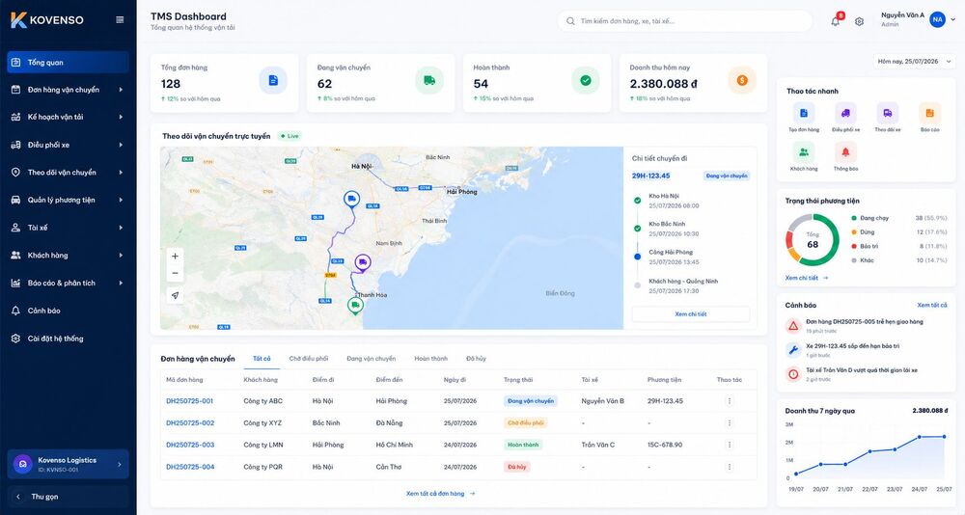Click the map locate arrow icon
Viewport: 965px width, 515px height.
(175, 295)
